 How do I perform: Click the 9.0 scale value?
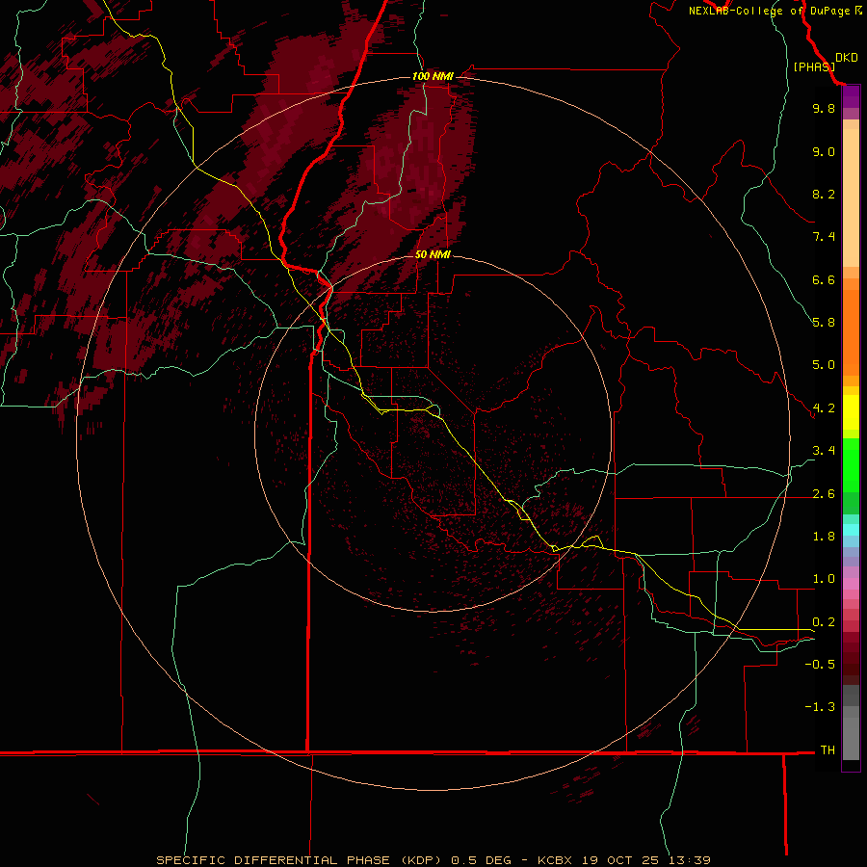tap(824, 151)
